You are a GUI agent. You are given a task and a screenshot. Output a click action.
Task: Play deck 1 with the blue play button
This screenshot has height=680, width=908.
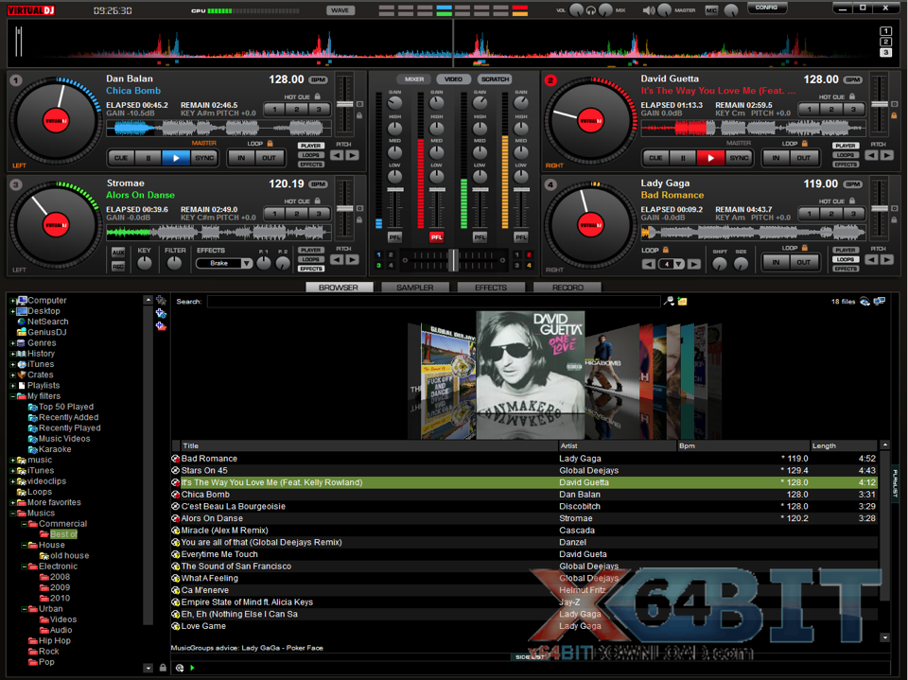(176, 158)
